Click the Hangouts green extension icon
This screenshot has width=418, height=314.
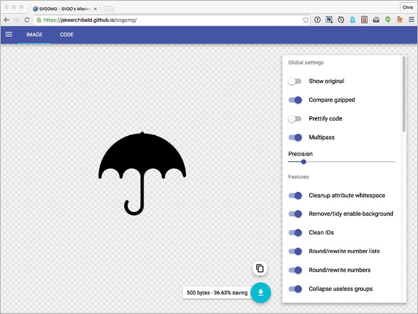388,20
